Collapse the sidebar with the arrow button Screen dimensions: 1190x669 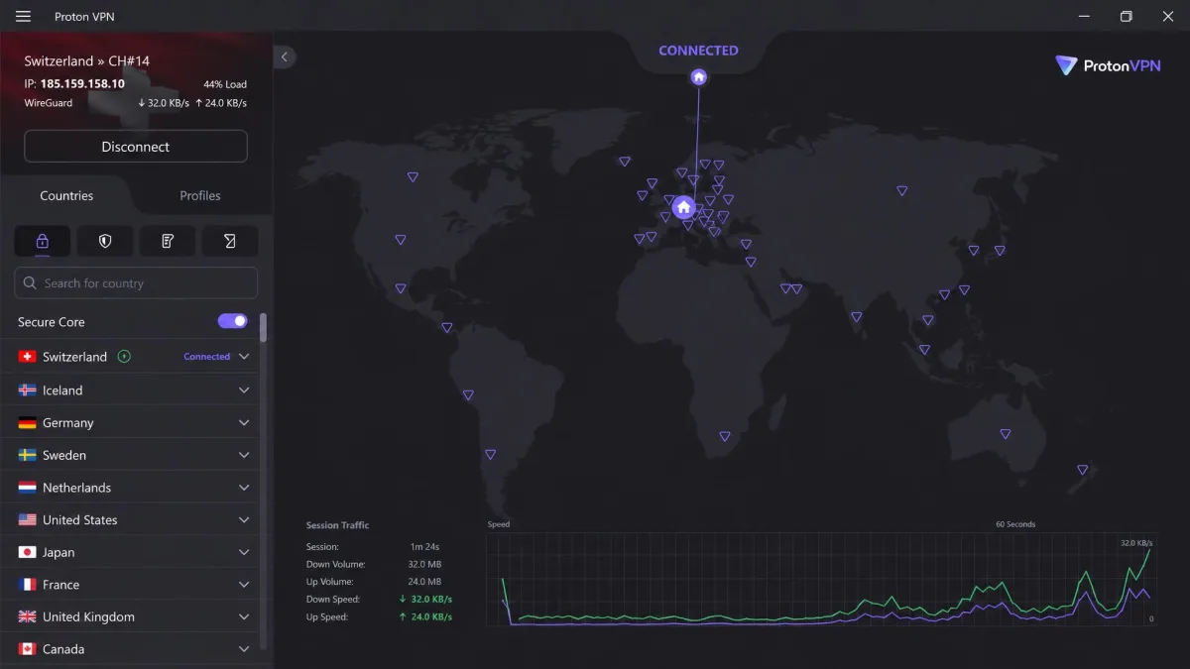pyautogui.click(x=285, y=57)
